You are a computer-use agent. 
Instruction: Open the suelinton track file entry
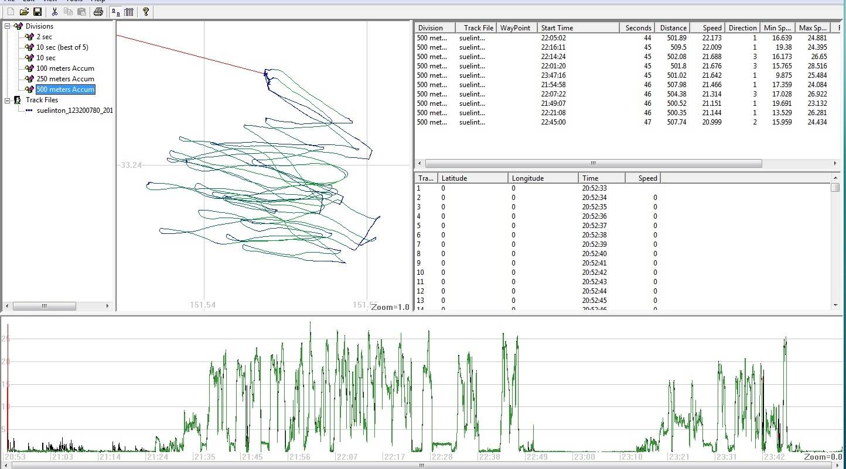pyautogui.click(x=74, y=111)
